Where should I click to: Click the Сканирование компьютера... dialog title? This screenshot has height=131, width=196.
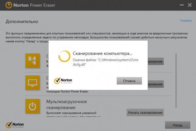(x=103, y=53)
